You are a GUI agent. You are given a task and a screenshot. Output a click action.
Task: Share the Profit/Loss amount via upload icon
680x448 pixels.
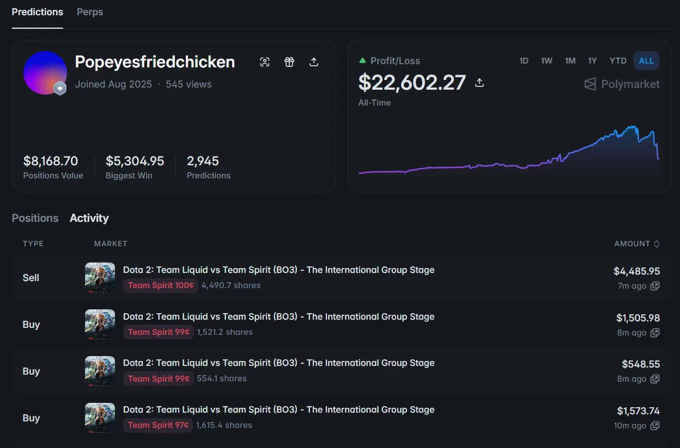coord(479,83)
